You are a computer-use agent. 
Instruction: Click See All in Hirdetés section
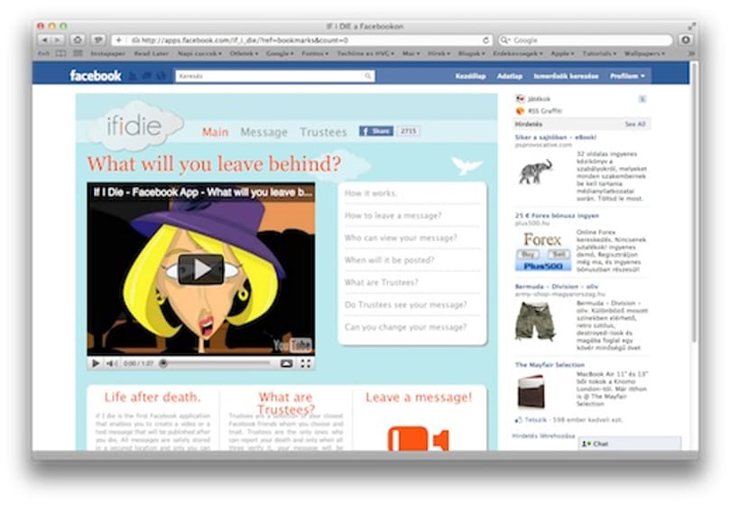pos(635,124)
